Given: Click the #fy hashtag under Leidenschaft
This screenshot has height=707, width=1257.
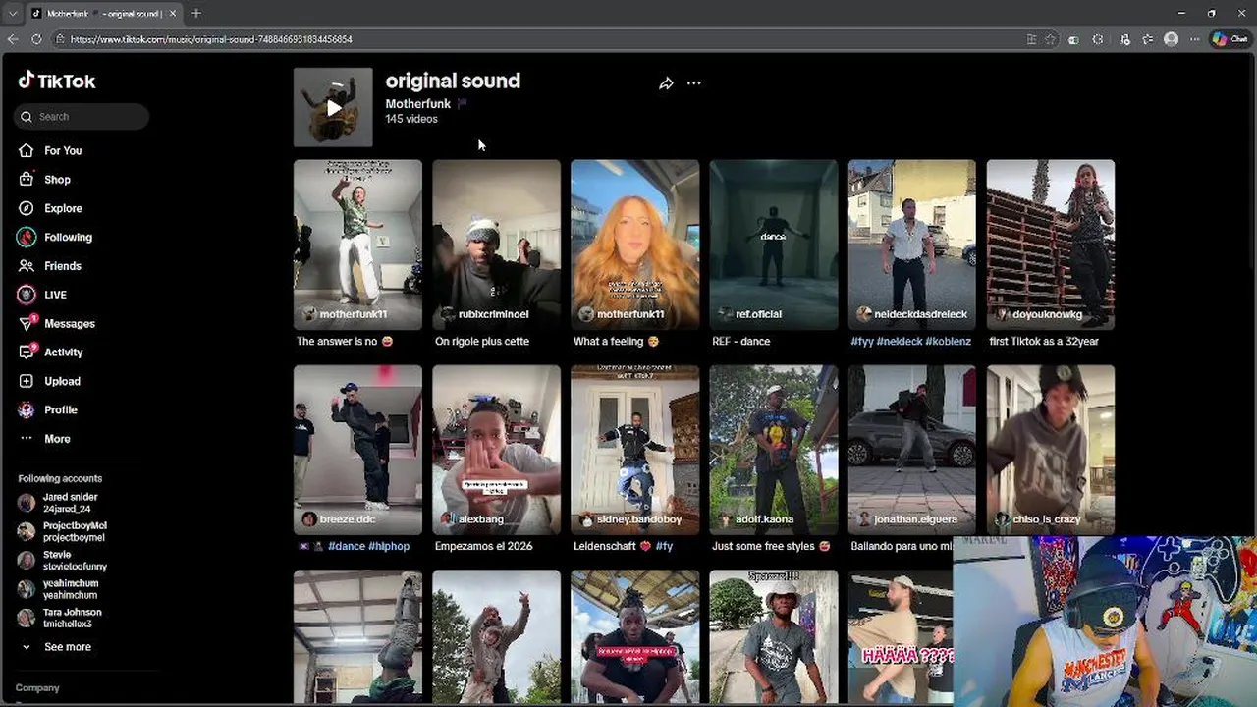Looking at the screenshot, I should [664, 546].
